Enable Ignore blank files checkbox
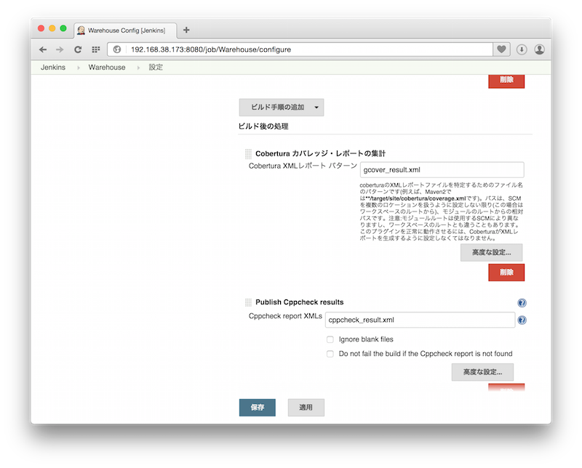The image size is (582, 468). (330, 339)
